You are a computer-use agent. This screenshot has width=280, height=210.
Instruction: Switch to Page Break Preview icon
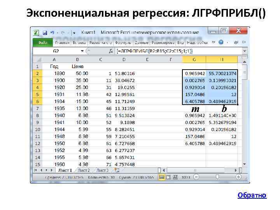pyautogui.click(x=175, y=177)
